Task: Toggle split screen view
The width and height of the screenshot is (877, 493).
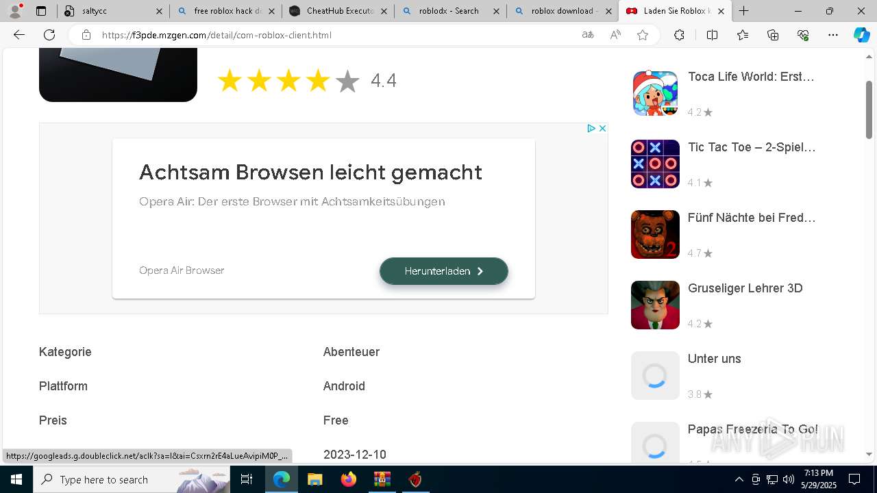Action: point(712,35)
